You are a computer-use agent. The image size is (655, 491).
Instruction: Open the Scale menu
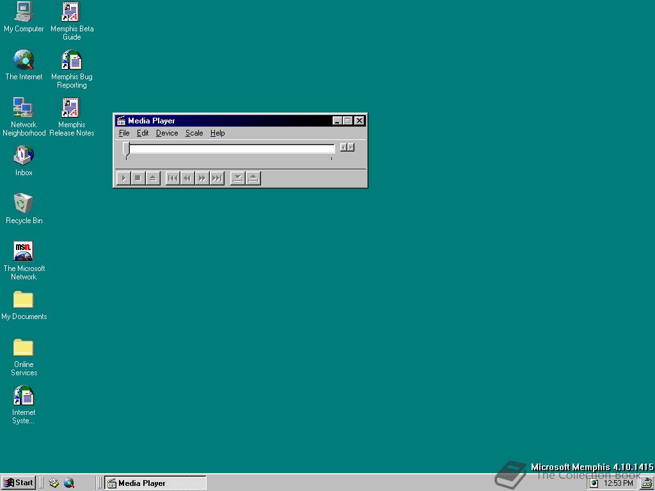pos(194,133)
